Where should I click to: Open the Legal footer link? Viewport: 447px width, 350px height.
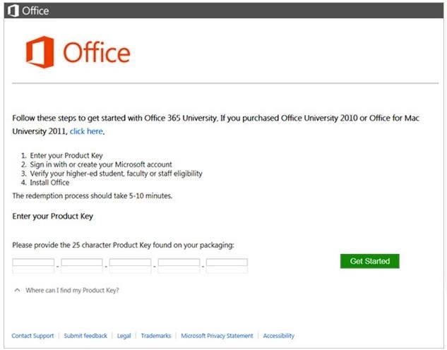coord(124,336)
